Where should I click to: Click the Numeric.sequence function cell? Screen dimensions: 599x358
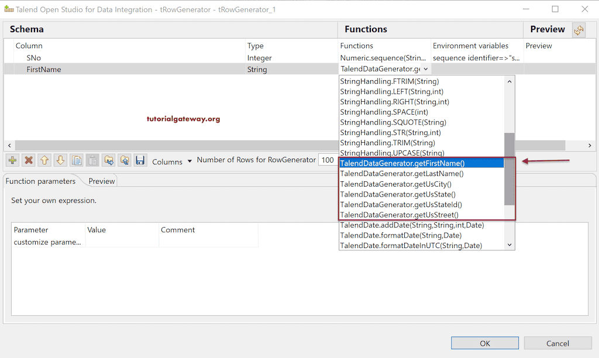[x=384, y=58]
